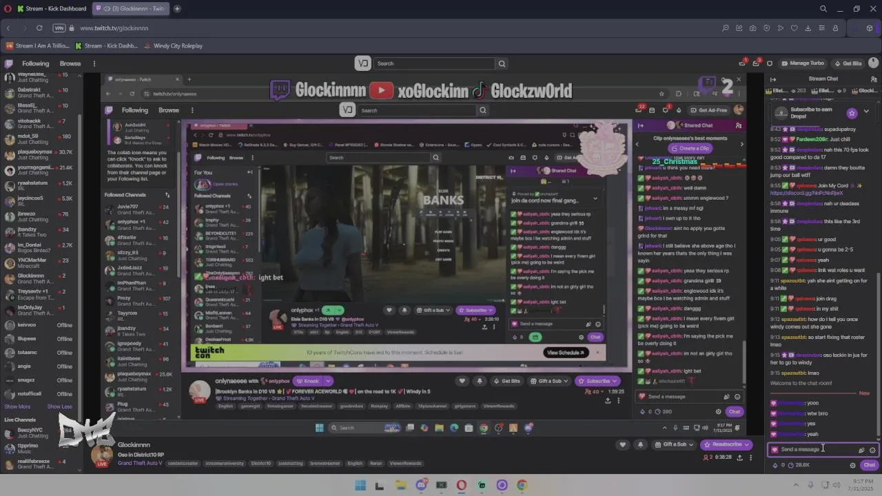Open community users icon in Stream Chat header
This screenshot has width=882, height=496.
point(874,79)
